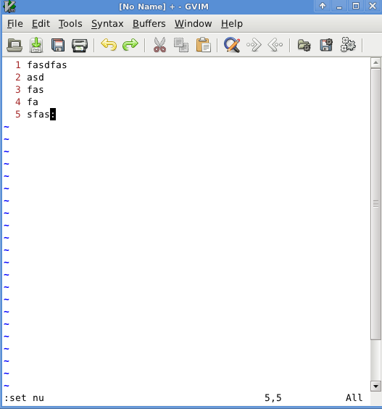Click the 'All' scroll position indicator

[354, 398]
